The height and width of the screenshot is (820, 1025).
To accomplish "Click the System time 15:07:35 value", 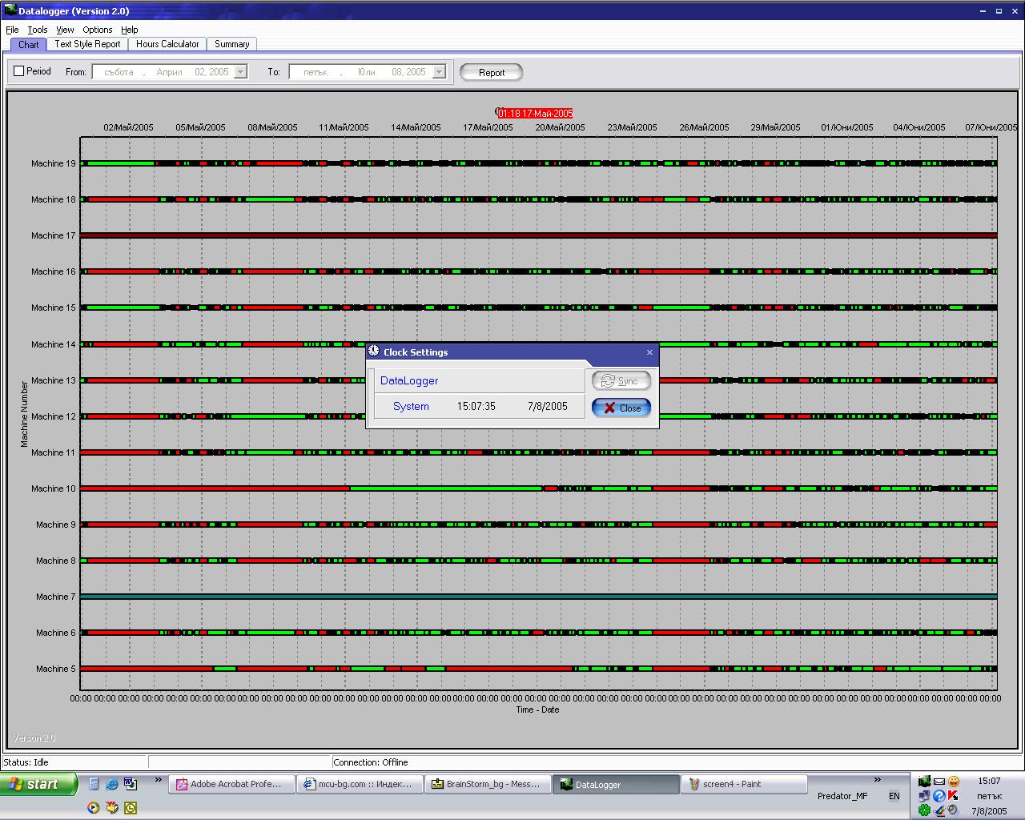I will [x=476, y=407].
